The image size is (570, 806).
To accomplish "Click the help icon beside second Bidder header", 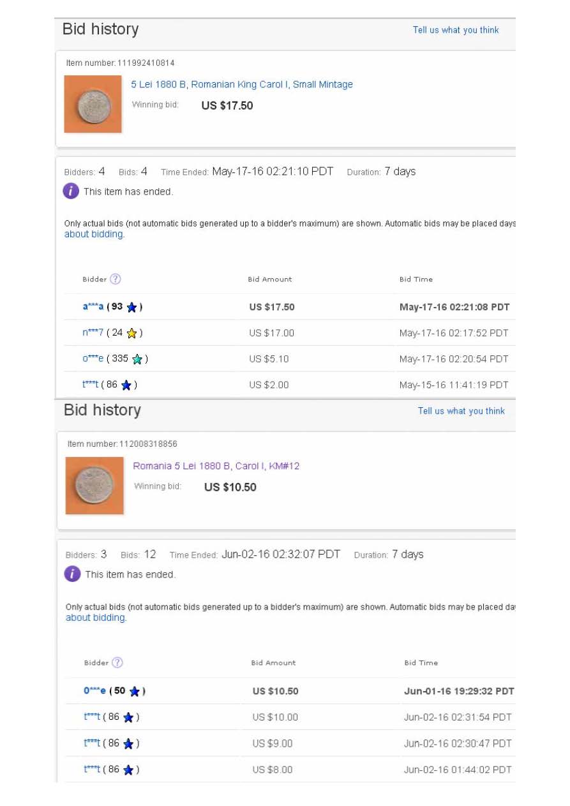I will [117, 662].
